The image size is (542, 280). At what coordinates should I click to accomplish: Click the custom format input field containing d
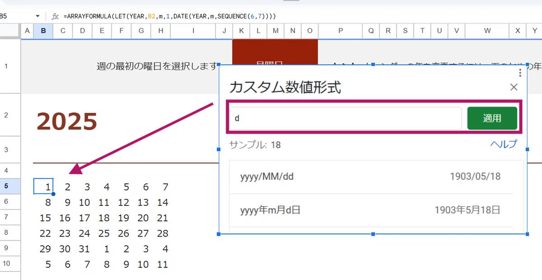click(345, 118)
